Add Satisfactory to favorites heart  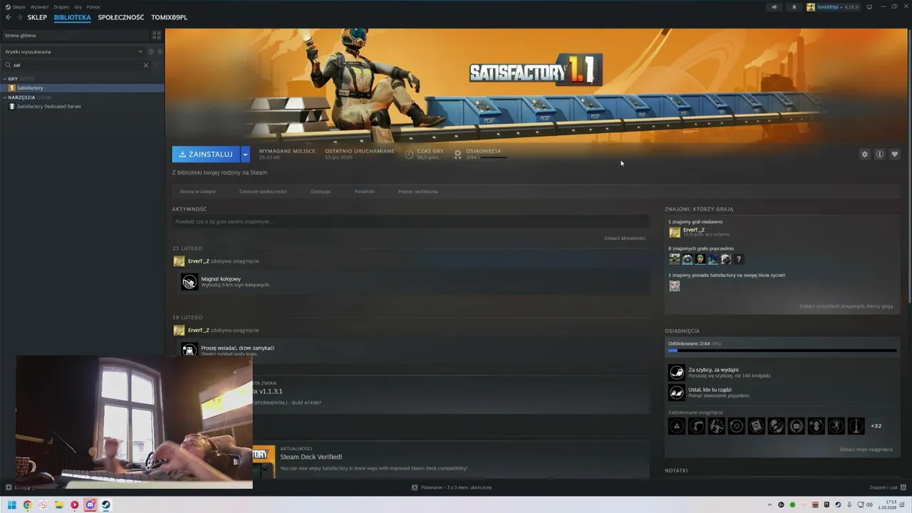coord(895,154)
